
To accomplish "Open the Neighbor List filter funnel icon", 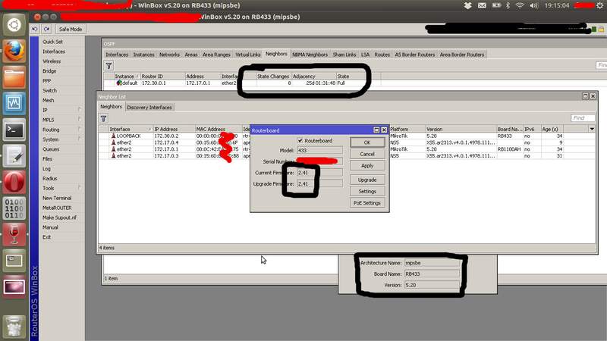I will coord(103,119).
